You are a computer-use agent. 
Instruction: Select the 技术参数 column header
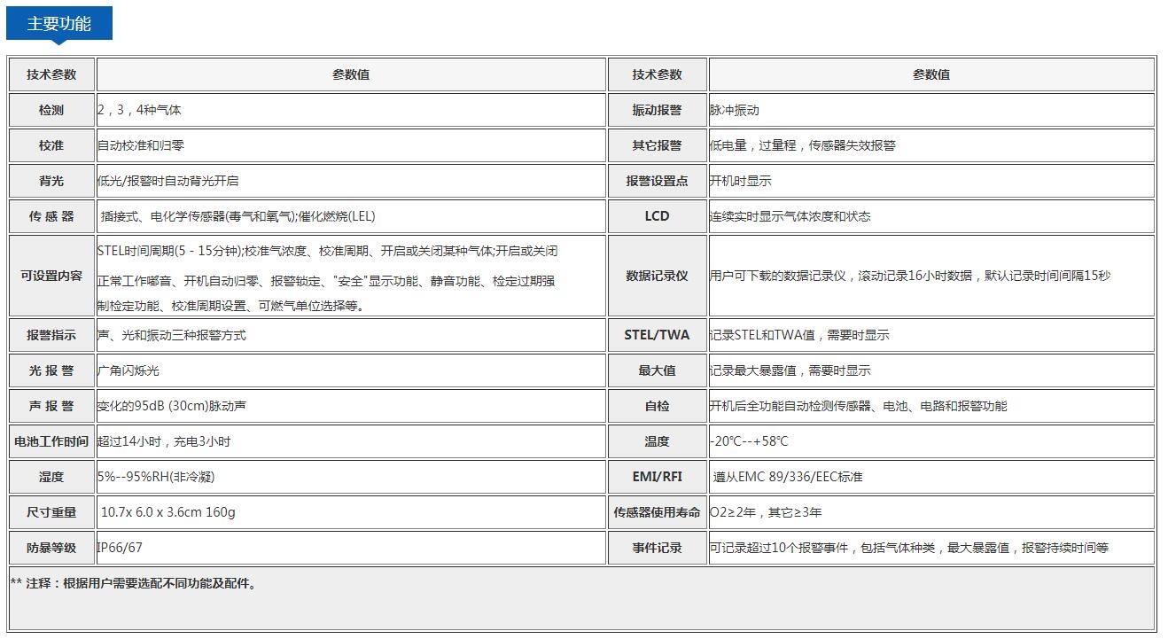click(50, 74)
